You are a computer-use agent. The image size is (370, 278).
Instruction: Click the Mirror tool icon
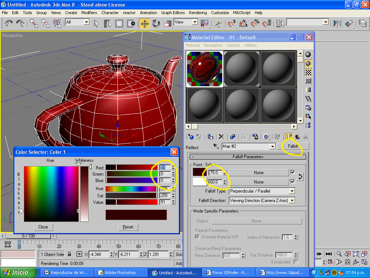coord(337,24)
